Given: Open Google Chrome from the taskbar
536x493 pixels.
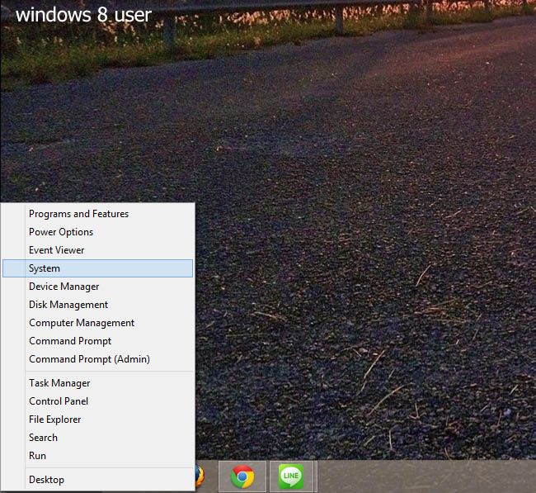Looking at the screenshot, I should 242,476.
